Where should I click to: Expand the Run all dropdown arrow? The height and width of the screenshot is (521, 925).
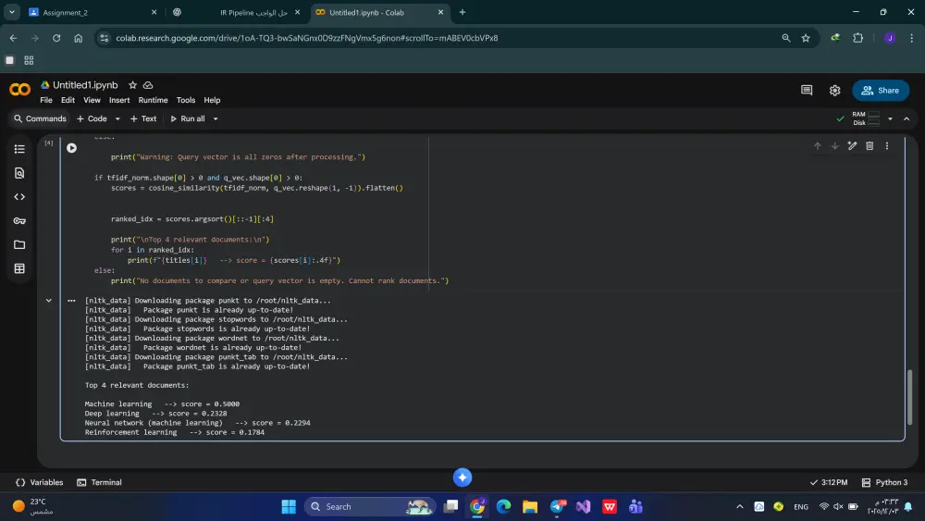216,118
